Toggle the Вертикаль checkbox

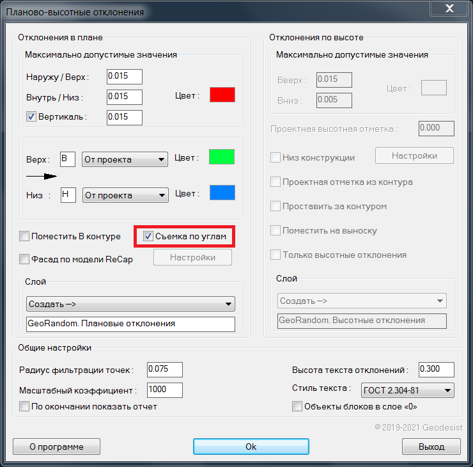pos(31,117)
